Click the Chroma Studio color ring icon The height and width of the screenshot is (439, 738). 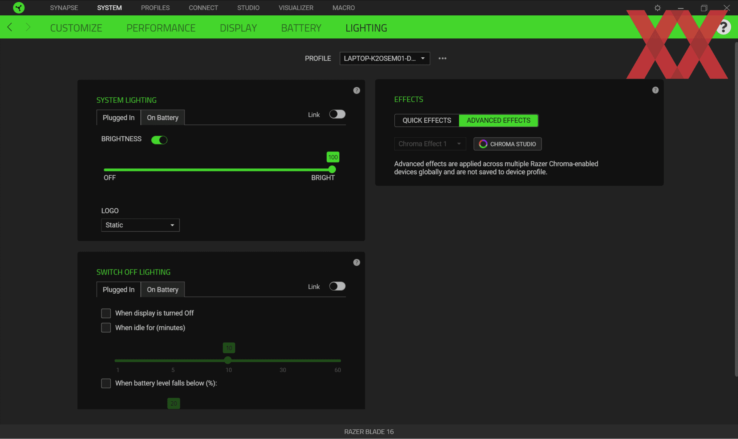483,144
